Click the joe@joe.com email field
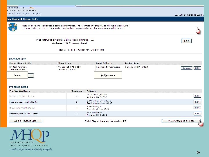 [x=108, y=75]
